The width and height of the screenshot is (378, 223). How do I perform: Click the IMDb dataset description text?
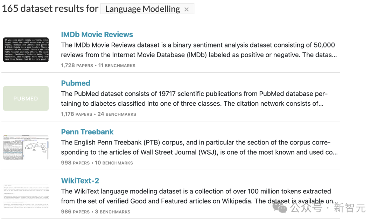click(199, 50)
